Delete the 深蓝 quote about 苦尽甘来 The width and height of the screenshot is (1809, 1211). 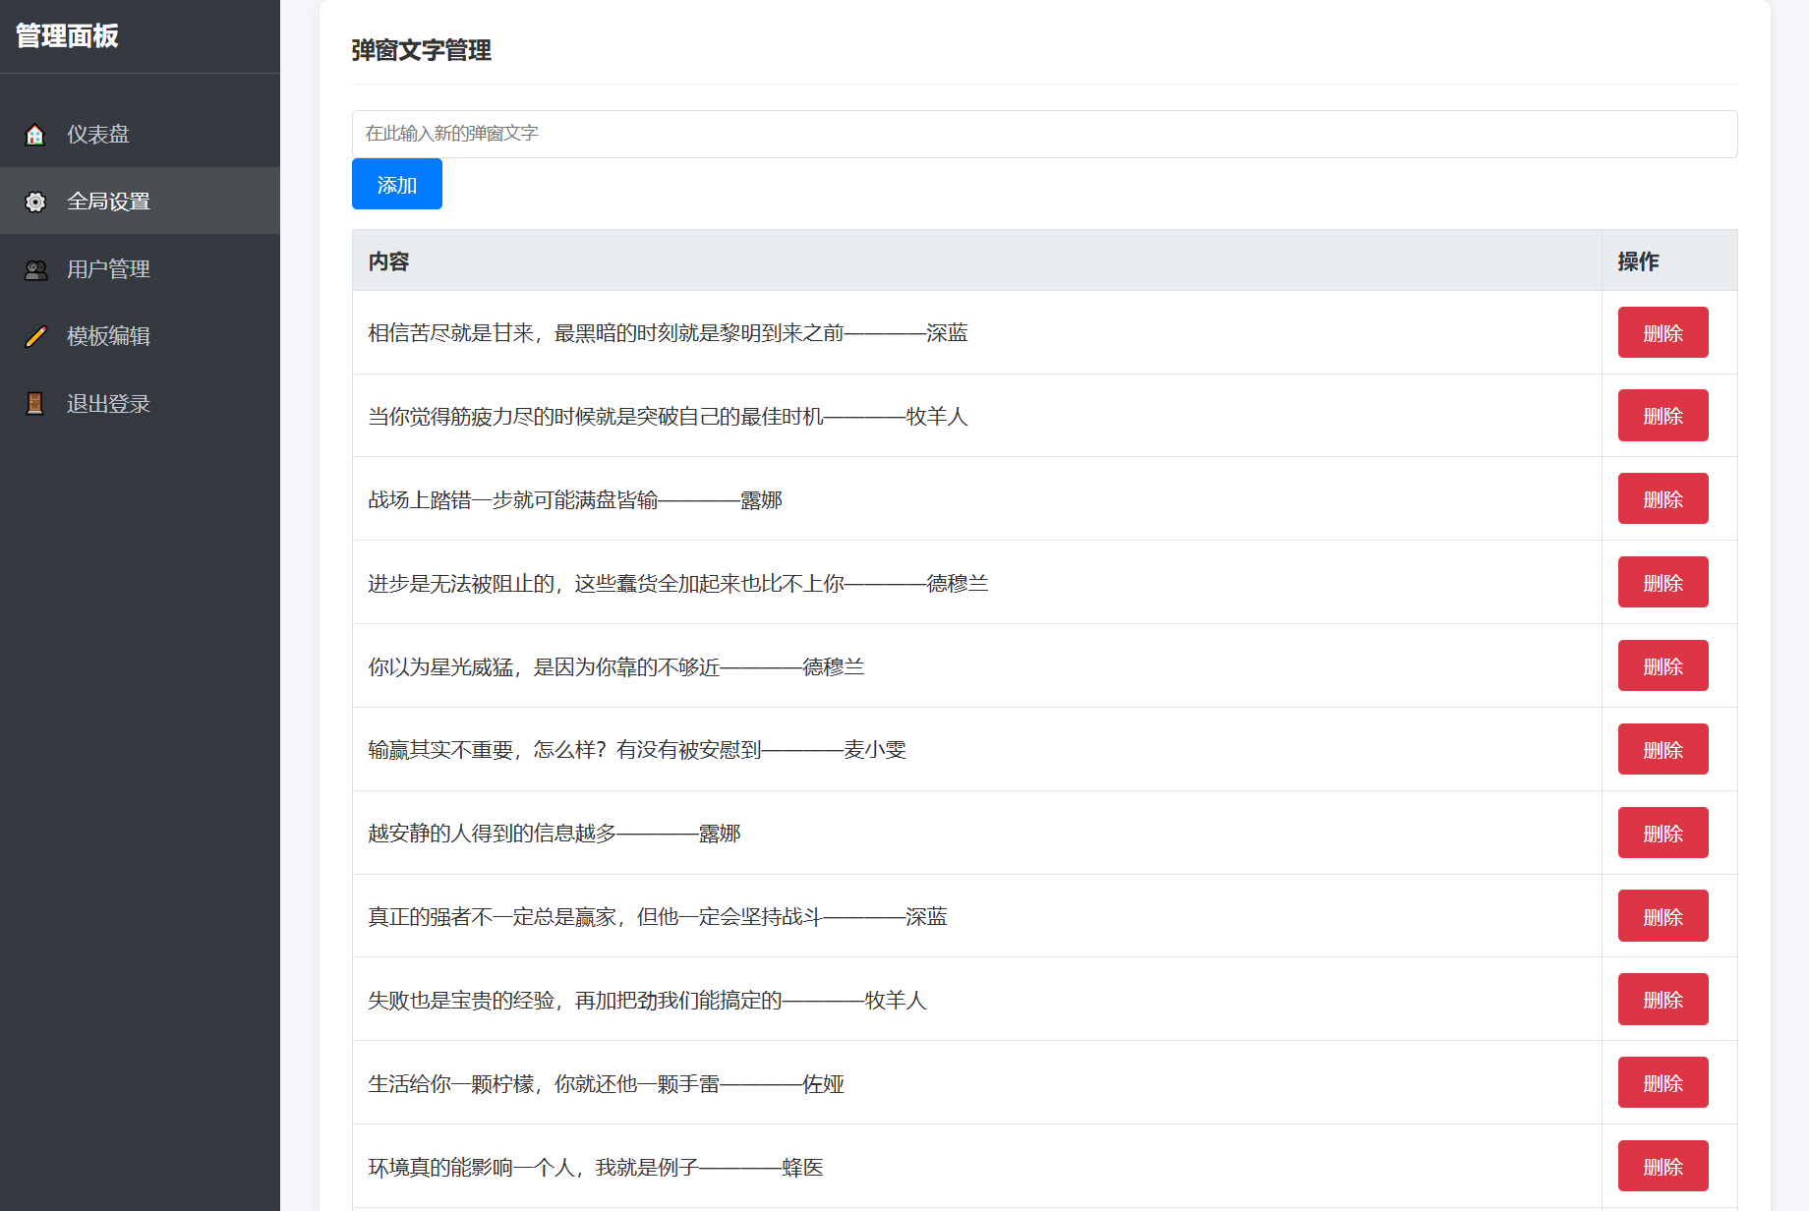coord(1663,332)
